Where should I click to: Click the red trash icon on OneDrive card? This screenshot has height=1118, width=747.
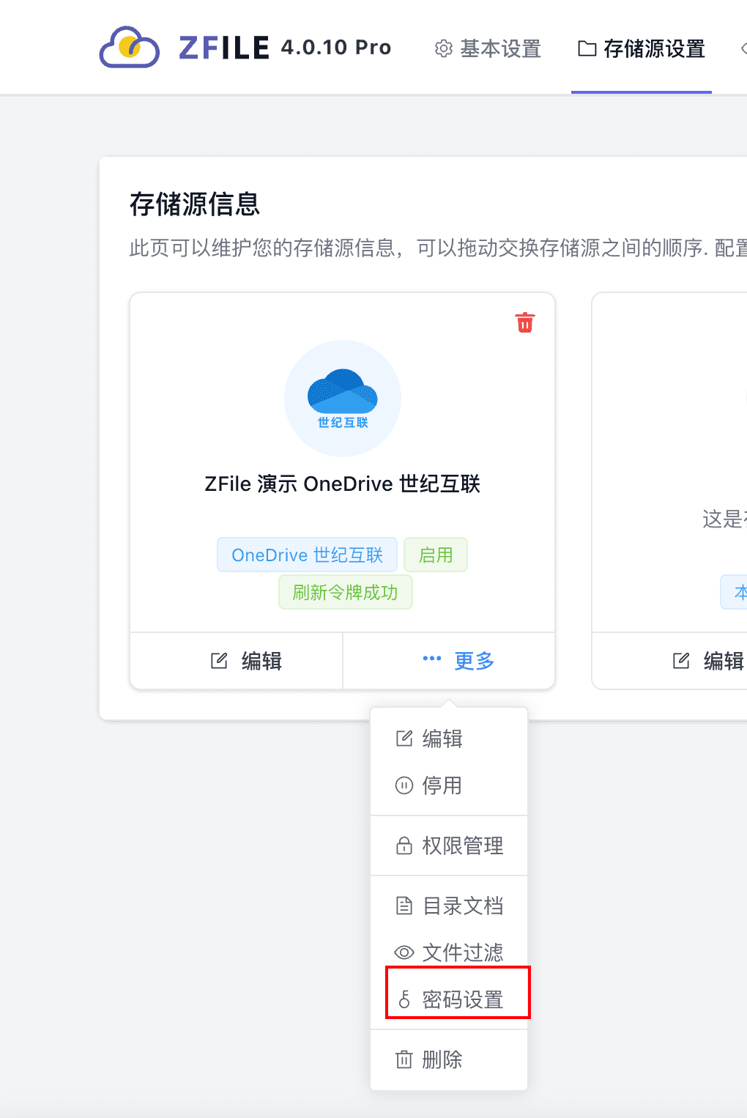(525, 322)
